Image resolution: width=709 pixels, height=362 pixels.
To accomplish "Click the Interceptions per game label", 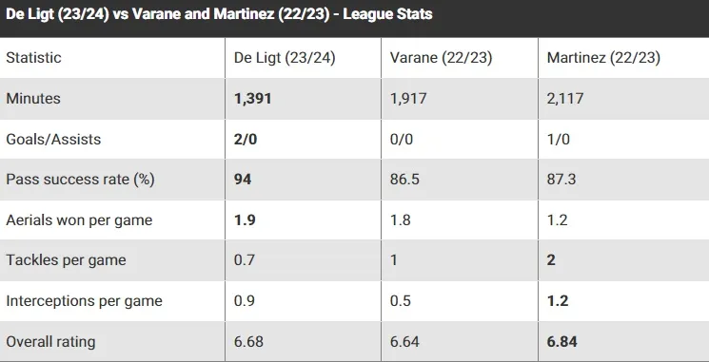I will [x=84, y=301].
